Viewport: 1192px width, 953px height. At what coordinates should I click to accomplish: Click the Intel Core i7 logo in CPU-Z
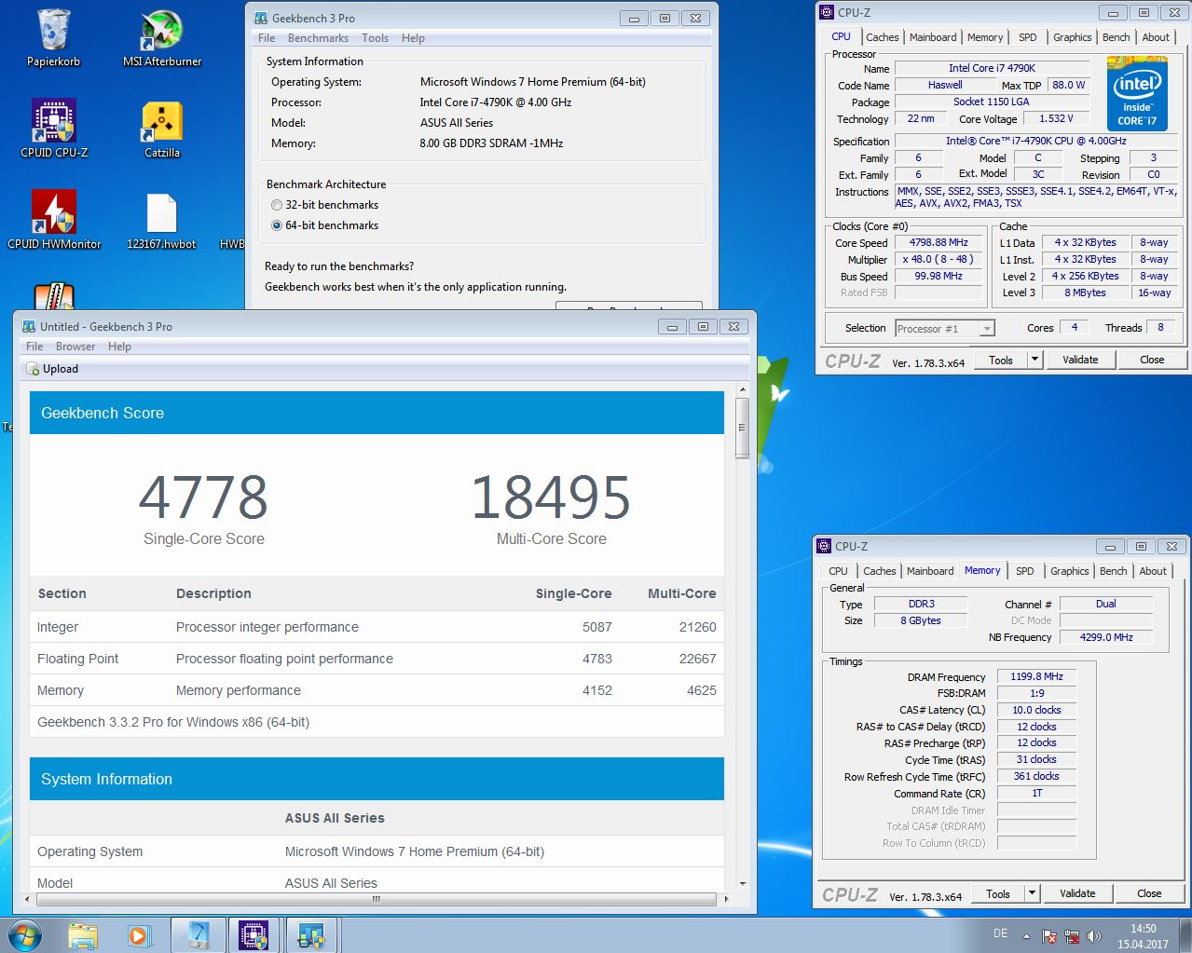coord(1137,93)
